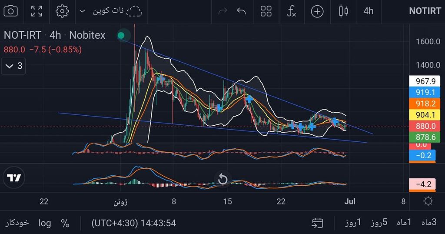Image resolution: width=445 pixels, height=234 pixels.
Task: Open the 4h interval selector
Action: coord(368,11)
